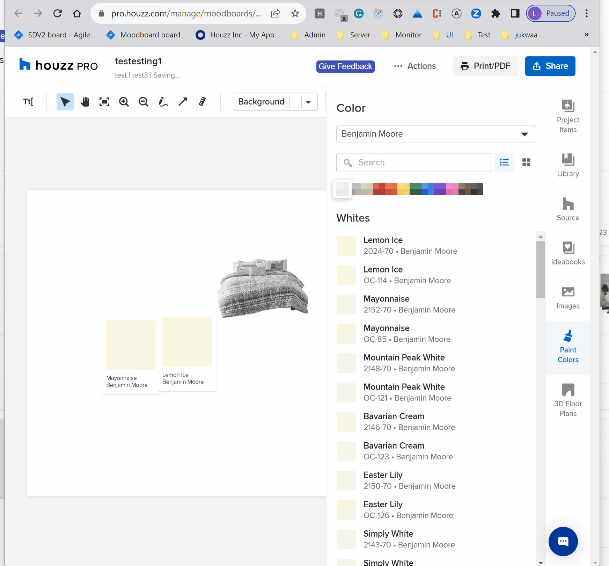This screenshot has height=566, width=609.
Task: Open the 3D Floor Plans panel
Action: coord(568,400)
